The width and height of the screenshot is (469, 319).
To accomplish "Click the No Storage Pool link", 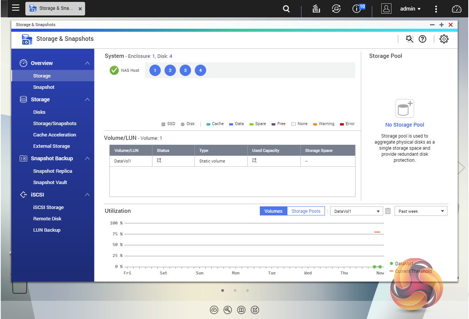I will [404, 125].
